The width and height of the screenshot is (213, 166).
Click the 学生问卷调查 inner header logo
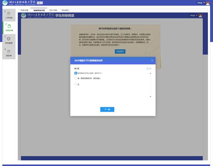coord(23,15)
